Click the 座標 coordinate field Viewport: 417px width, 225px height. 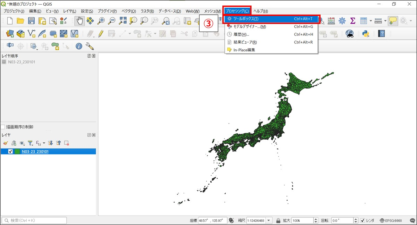212,220
